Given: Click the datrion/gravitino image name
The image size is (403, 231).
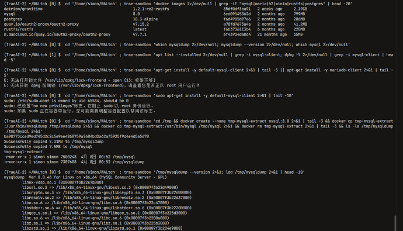Looking at the screenshot, I should [23, 9].
